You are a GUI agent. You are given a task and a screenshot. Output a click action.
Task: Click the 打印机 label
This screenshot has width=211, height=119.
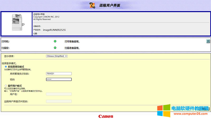pos(6,41)
